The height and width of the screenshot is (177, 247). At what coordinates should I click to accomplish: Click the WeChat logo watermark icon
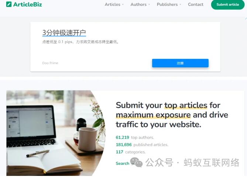136,162
